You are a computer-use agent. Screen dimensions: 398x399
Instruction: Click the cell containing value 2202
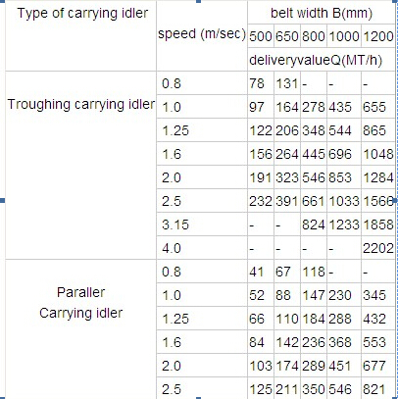pos(378,248)
